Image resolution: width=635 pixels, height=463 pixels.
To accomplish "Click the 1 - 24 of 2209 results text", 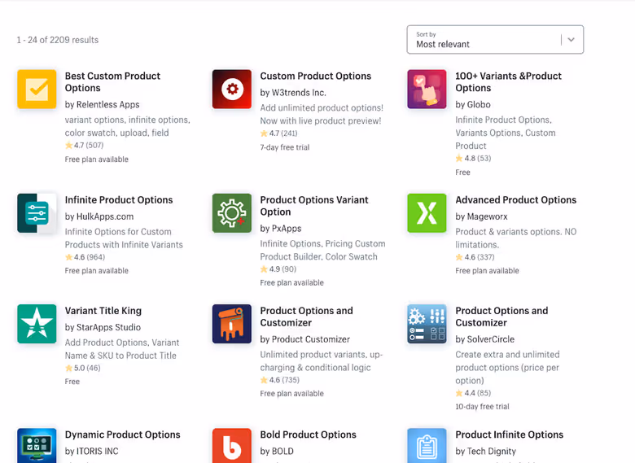I will pos(58,40).
